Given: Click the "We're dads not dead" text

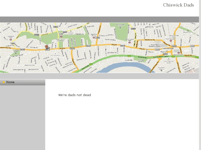Looking at the screenshot, I should click(x=74, y=95).
